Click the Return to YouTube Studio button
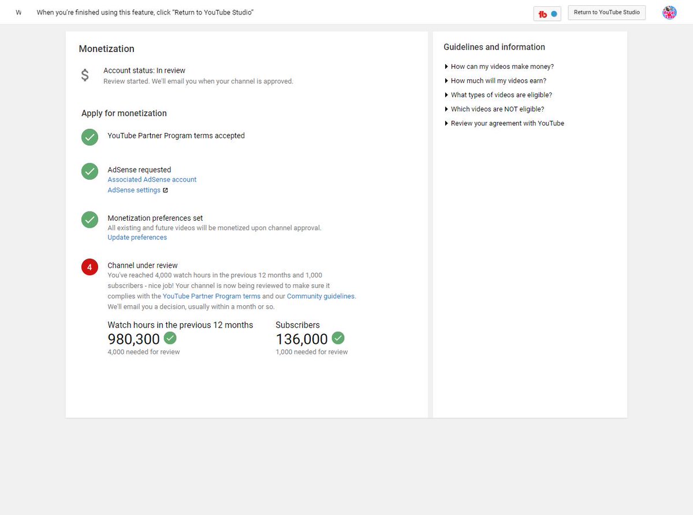Screen dimensions: 693x515 click(x=607, y=13)
